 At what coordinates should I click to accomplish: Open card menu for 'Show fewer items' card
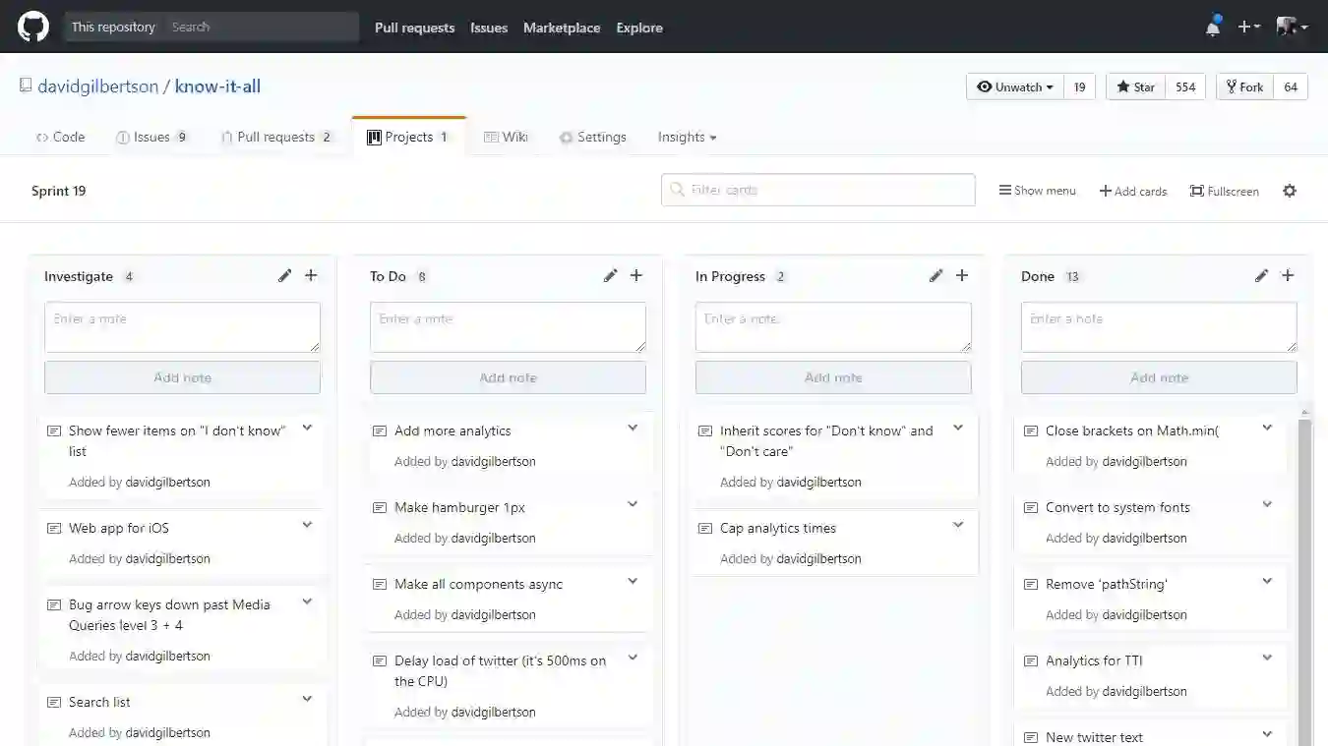click(x=307, y=428)
